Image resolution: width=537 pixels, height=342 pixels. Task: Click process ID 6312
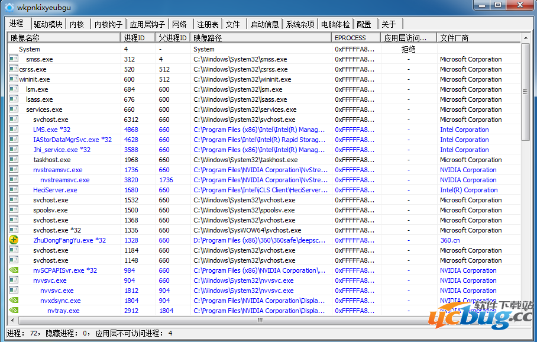[x=131, y=120]
